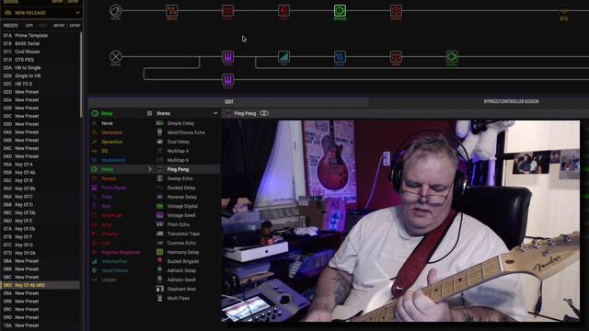Select Reverse Delay from the model list
The height and width of the screenshot is (331, 589).
182,197
